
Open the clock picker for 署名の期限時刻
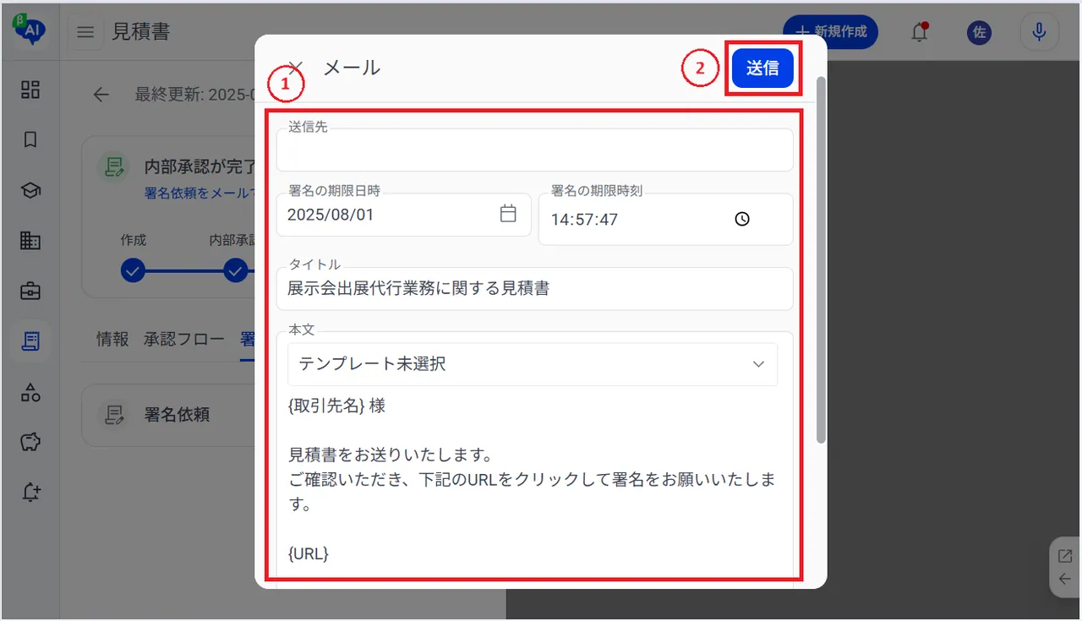click(742, 219)
